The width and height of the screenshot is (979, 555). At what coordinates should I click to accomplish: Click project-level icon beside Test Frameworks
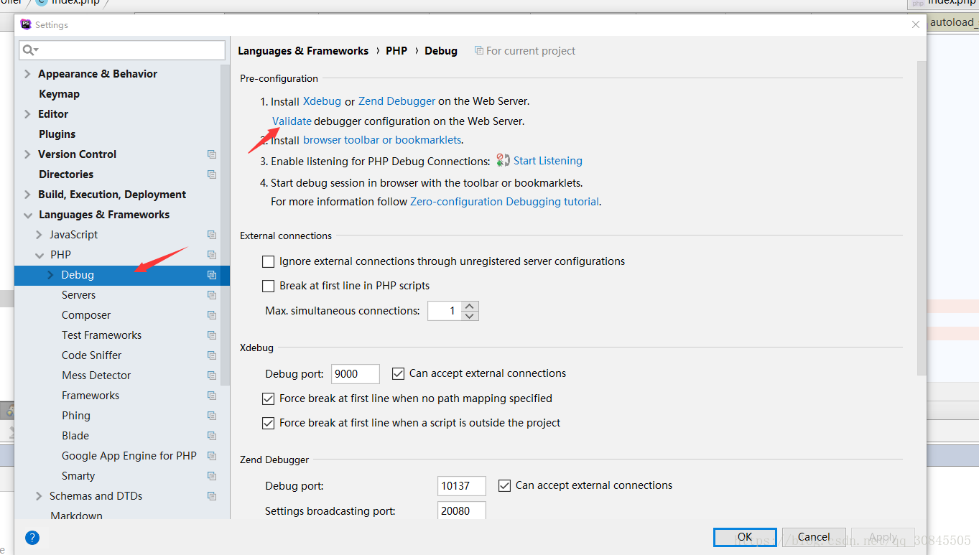[212, 335]
